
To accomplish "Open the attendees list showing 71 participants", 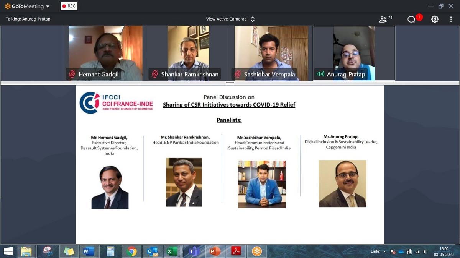I will tap(386, 19).
